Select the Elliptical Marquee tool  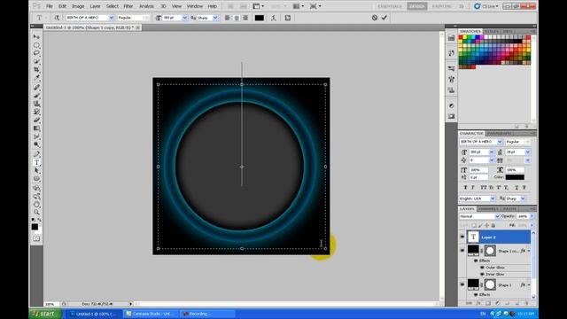36,45
